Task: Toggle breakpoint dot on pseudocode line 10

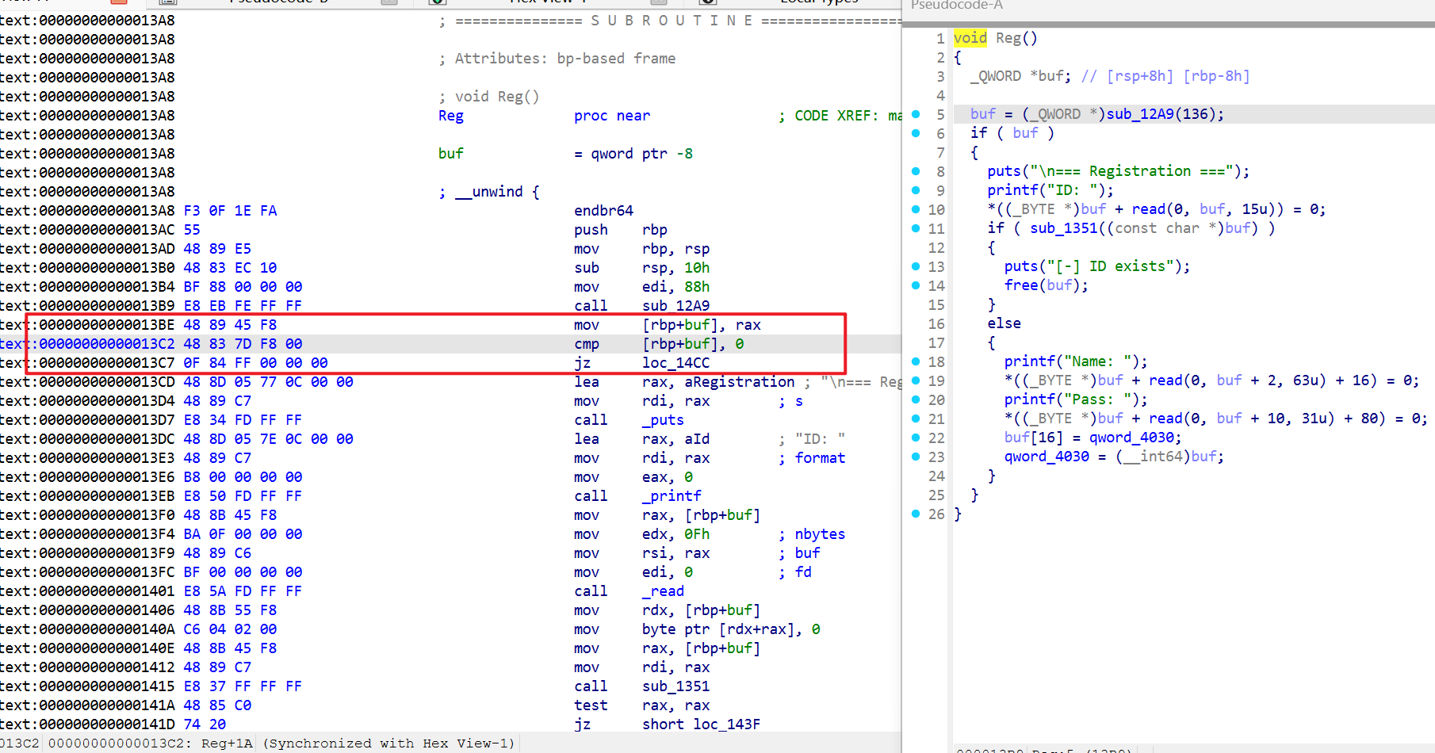Action: coord(916,209)
